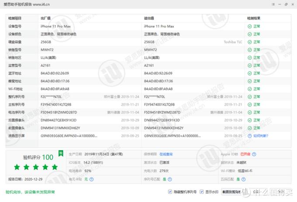Click factory mainboard serial F3Y9474001KLTQ9B
This screenshot has height=202, width=297.
56,105
